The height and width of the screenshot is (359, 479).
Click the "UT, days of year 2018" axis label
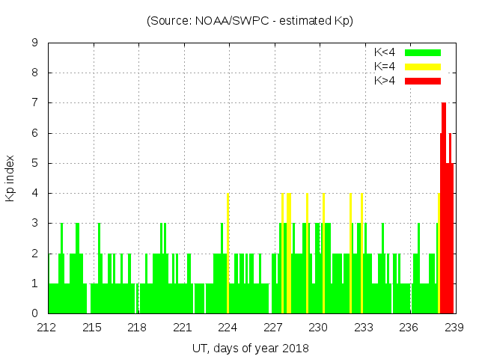(x=249, y=348)
